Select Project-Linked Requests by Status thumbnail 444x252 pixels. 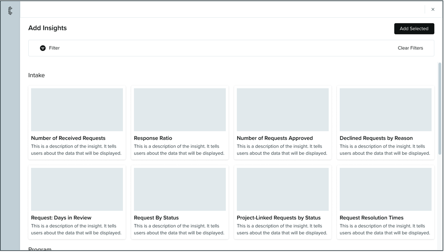(283, 189)
